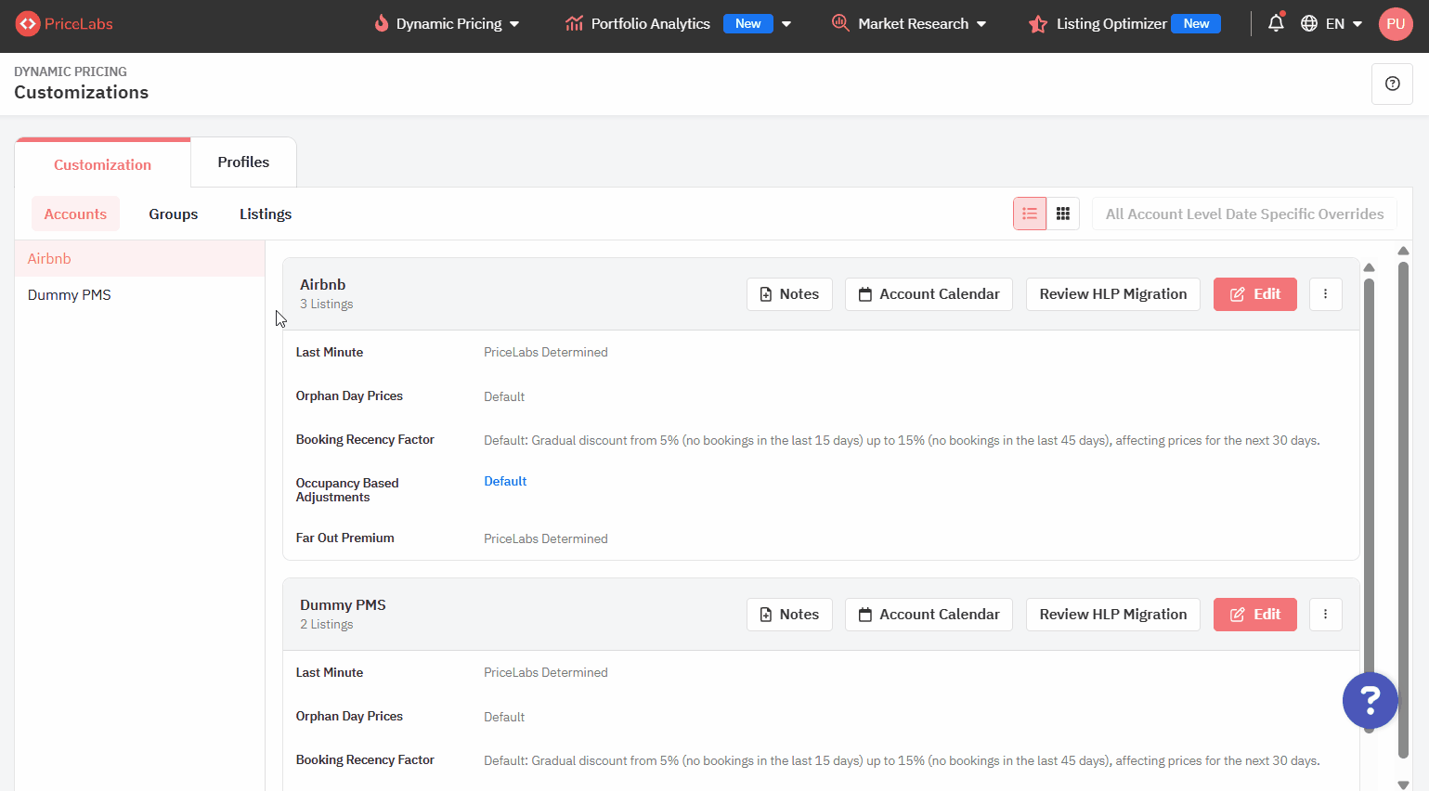The width and height of the screenshot is (1429, 791).
Task: Open Account Calendar for Dummy PMS
Action: tap(929, 615)
